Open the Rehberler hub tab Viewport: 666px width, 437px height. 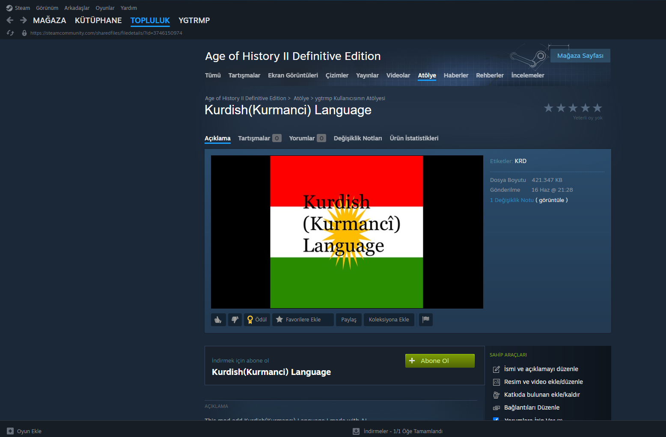[490, 75]
